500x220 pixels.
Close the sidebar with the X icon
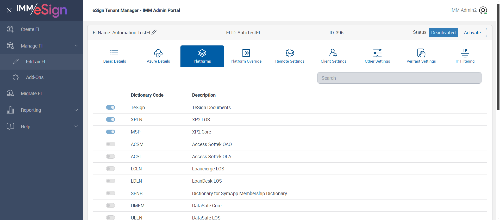pyautogui.click(x=9, y=10)
